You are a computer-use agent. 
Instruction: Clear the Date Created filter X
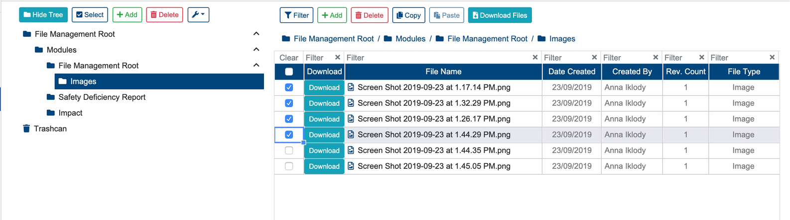click(594, 57)
